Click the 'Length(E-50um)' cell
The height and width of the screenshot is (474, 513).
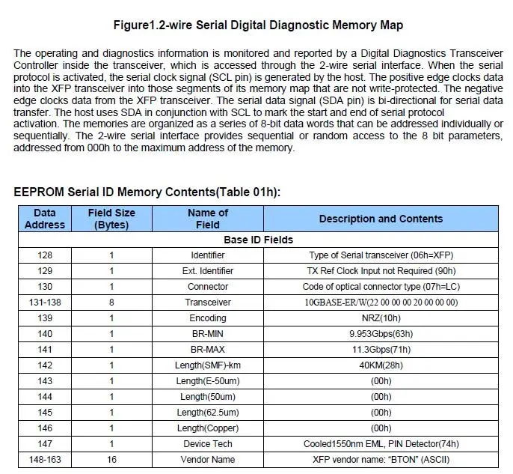pyautogui.click(x=208, y=381)
